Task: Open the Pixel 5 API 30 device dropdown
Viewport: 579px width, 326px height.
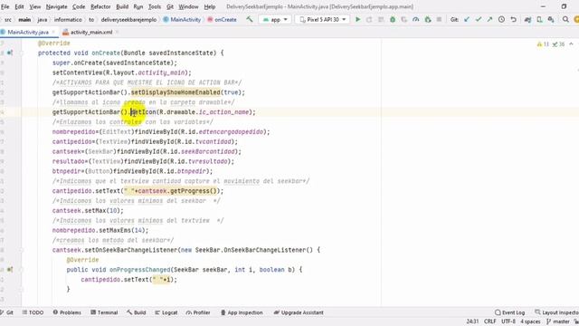Action: click(x=322, y=19)
